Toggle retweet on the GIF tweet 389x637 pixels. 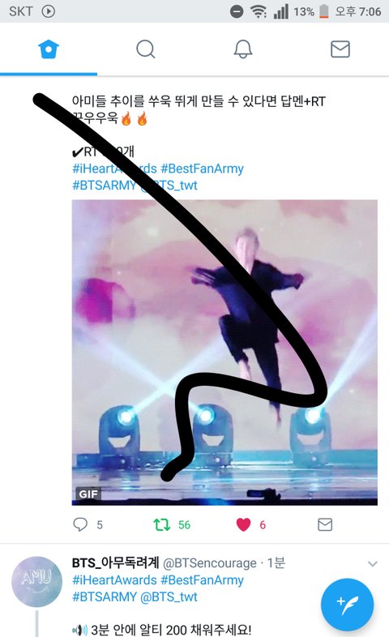click(162, 524)
